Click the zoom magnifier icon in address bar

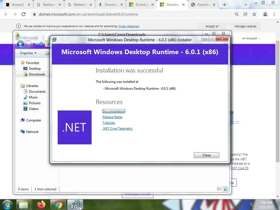(237, 14)
